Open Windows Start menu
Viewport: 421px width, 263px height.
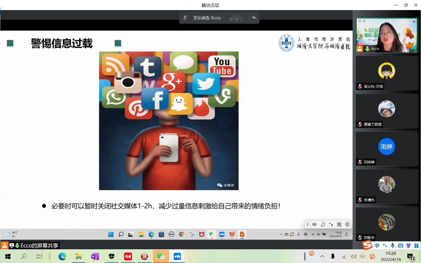pyautogui.click(x=8, y=256)
